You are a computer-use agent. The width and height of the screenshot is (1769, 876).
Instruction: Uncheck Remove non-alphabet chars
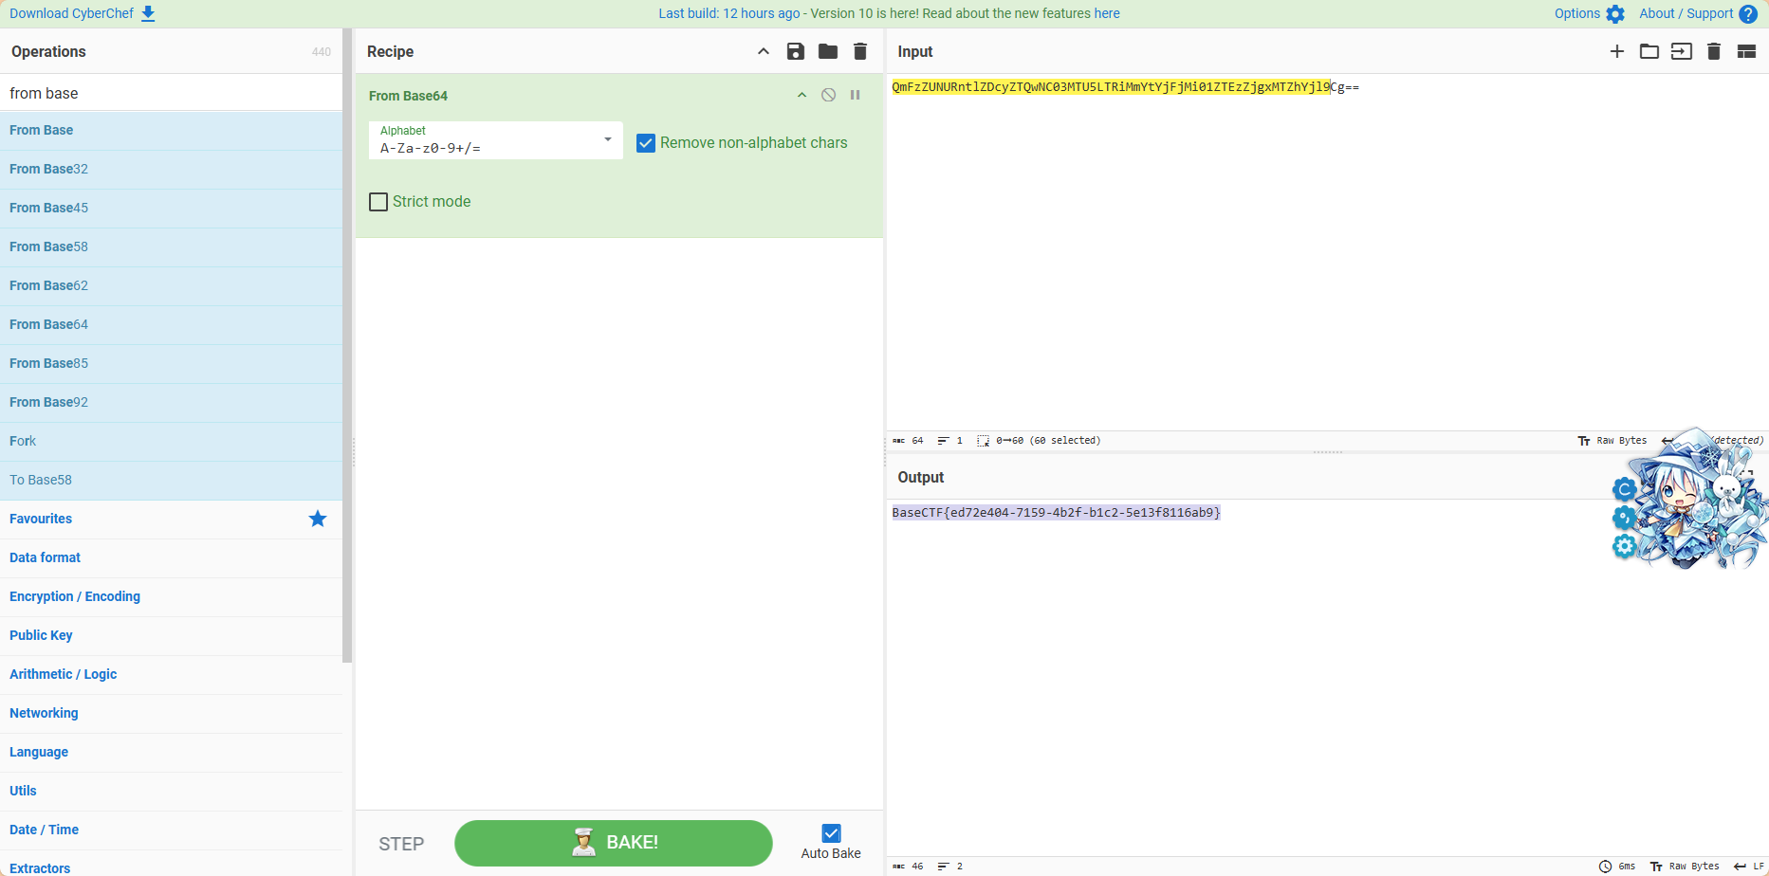coord(646,143)
